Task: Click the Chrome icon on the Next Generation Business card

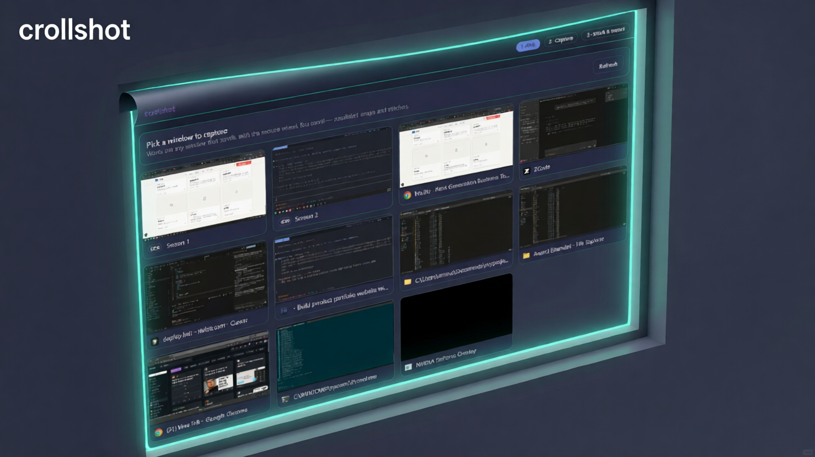Action: [x=407, y=195]
